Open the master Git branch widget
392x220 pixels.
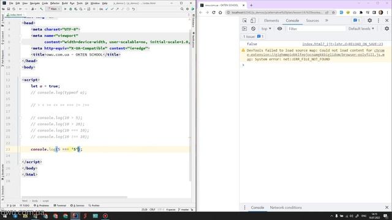[184, 210]
